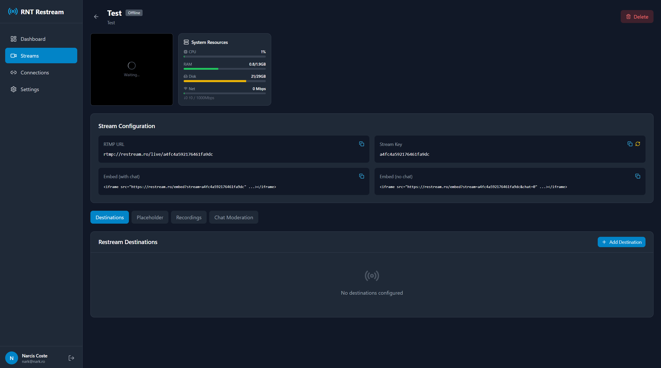Image resolution: width=661 pixels, height=368 pixels.
Task: Delete the Test stream
Action: pyautogui.click(x=637, y=16)
